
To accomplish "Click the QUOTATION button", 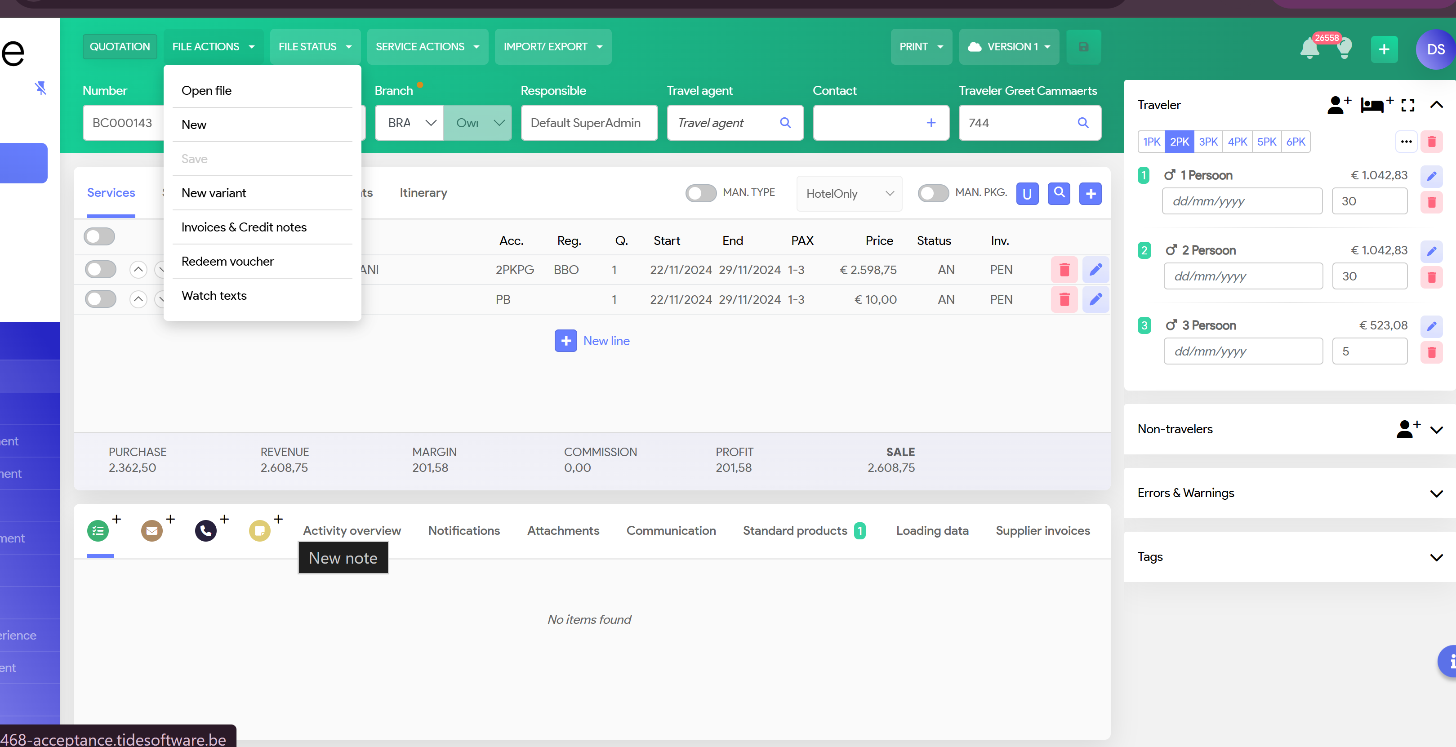I will click(120, 47).
